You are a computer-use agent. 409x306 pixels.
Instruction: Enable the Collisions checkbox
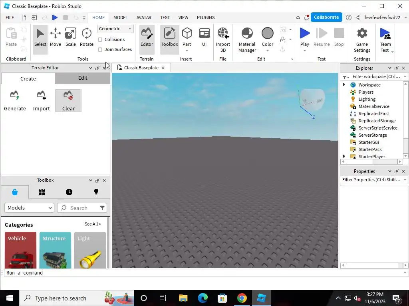pyautogui.click(x=100, y=39)
